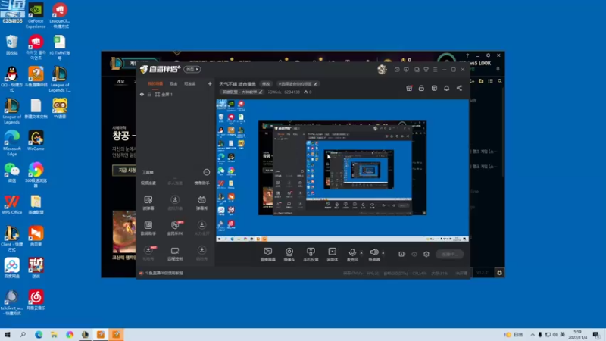Open the Windows Start menu

click(x=7, y=334)
